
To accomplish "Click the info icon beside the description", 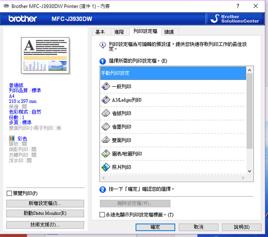I will (x=103, y=45).
